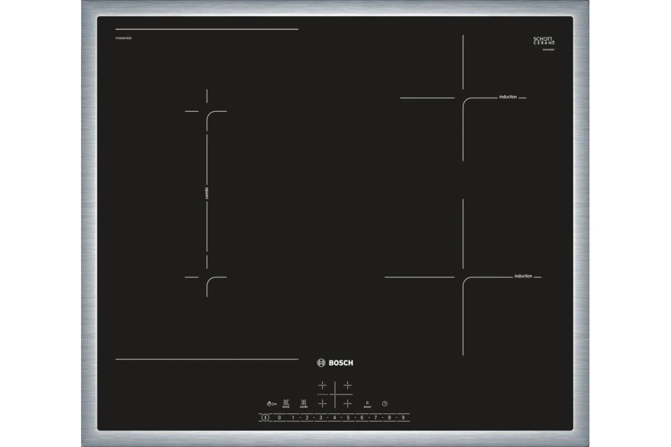This screenshot has width=671, height=447.
Task: Select the rear-right cooking zone cross
Action: click(347, 385)
